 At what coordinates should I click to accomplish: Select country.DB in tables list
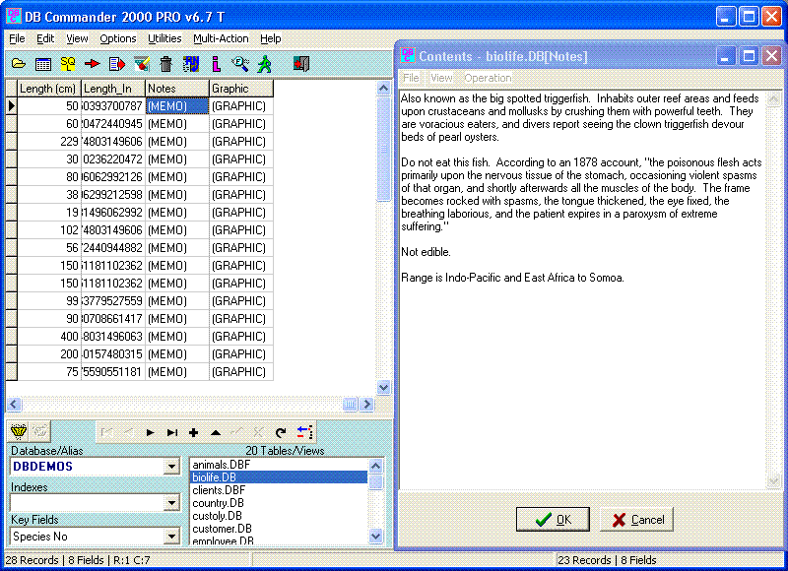279,503
